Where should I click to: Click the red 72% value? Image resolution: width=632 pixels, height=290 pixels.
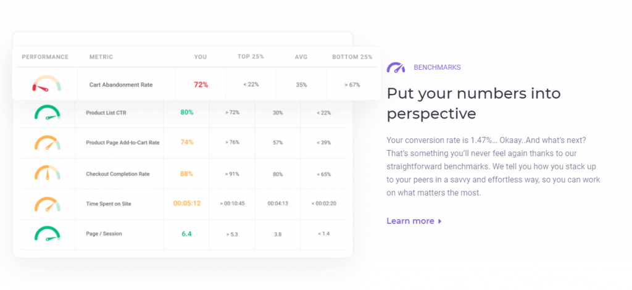201,85
